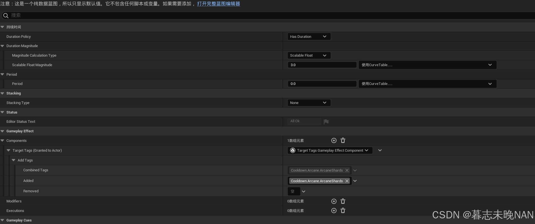Collapse the Period category

coord(2,74)
